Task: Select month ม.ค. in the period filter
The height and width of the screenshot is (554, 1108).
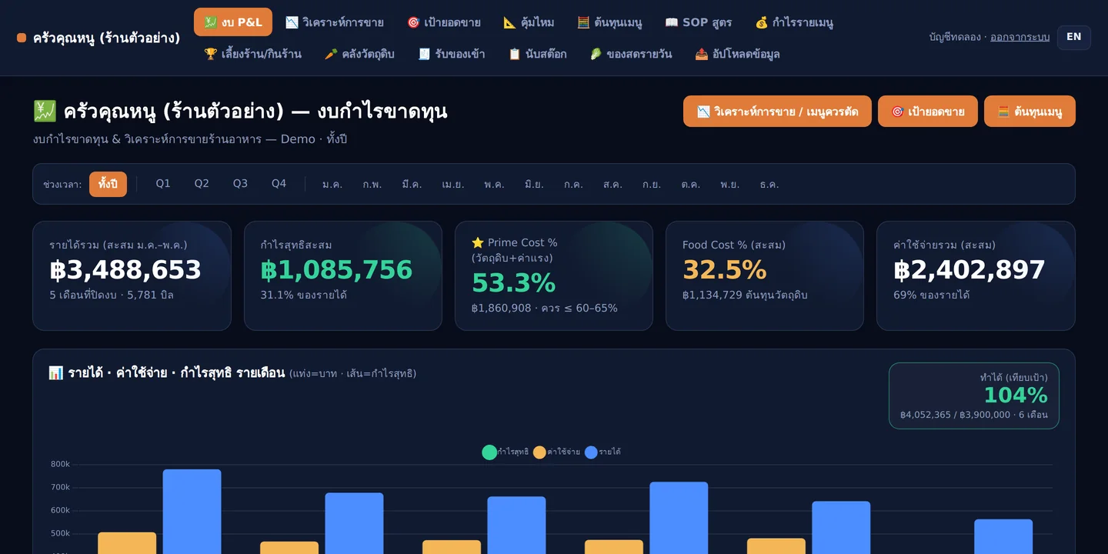Action: pyautogui.click(x=332, y=185)
